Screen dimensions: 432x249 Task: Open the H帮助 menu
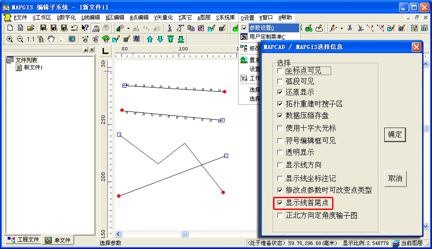click(x=285, y=18)
